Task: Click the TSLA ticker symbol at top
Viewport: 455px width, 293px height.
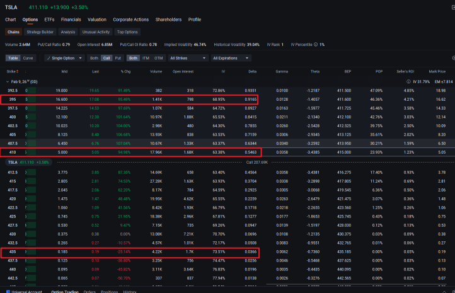Action: [x=11, y=8]
